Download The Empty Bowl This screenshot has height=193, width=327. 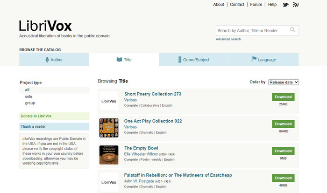(x=283, y=151)
